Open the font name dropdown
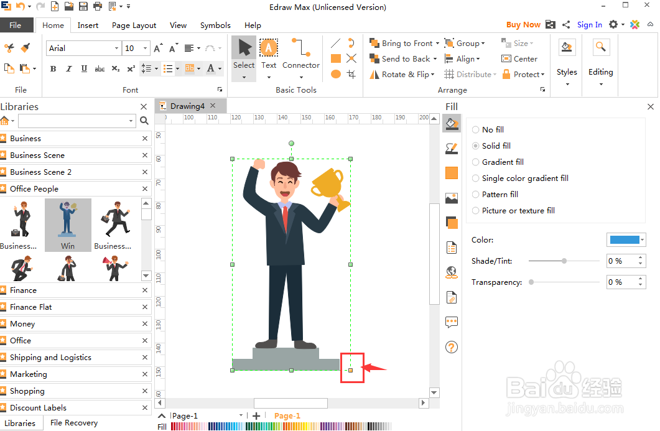Viewport: 660px width, 431px height. (116, 48)
